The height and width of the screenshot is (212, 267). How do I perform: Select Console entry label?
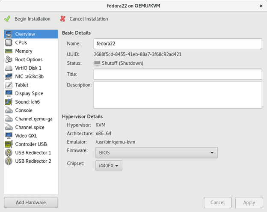tap(24, 110)
